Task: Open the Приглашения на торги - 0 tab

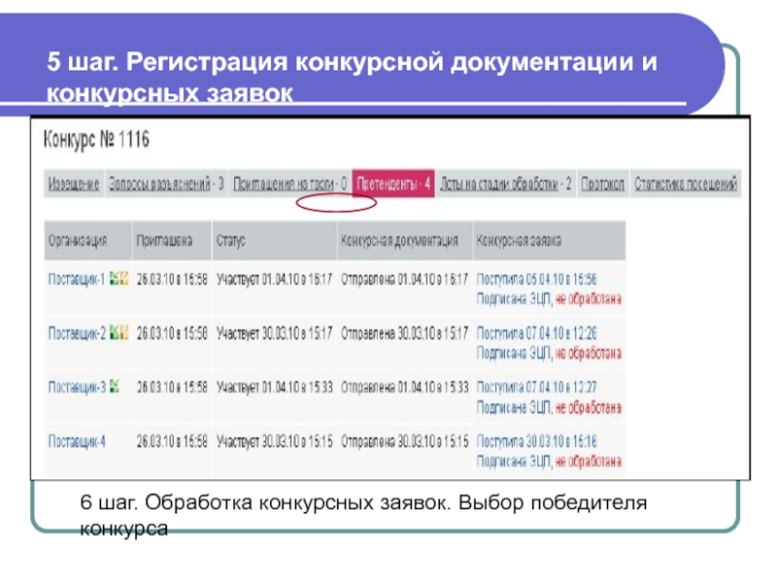Action: pyautogui.click(x=289, y=184)
